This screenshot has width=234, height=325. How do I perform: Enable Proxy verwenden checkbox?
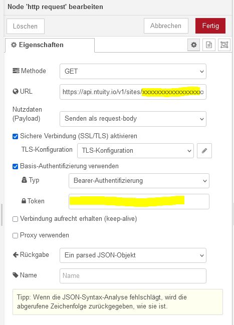[15, 236]
